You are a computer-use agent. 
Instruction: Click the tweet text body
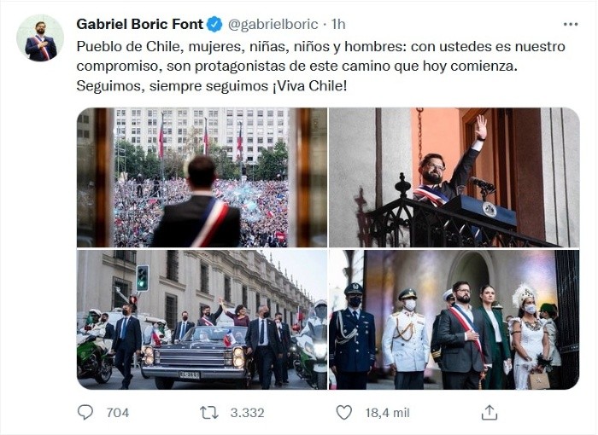pos(320,67)
